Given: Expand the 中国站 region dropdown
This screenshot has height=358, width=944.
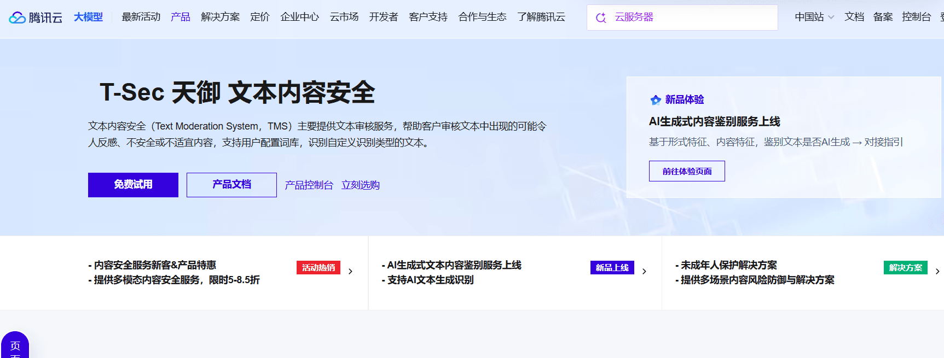Looking at the screenshot, I should pos(814,17).
